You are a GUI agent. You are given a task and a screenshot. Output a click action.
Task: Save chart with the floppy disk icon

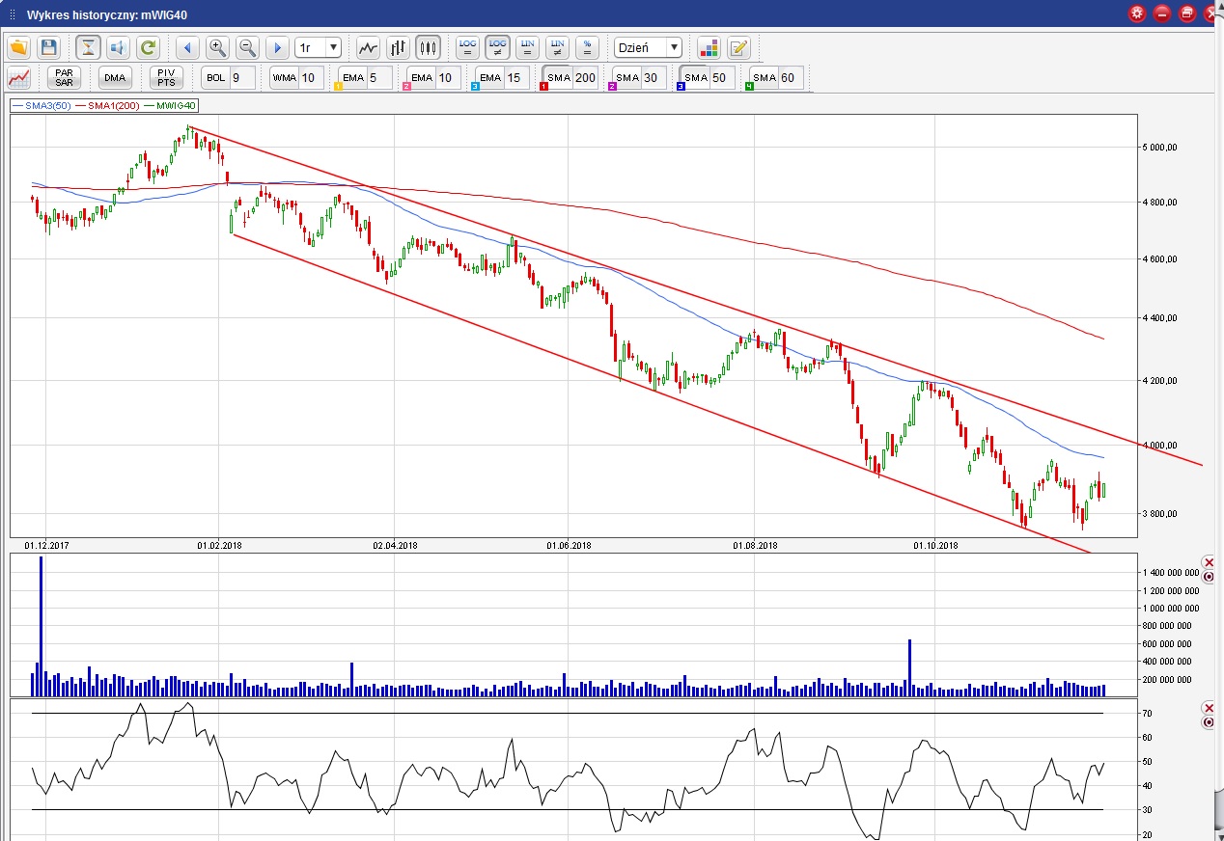48,47
